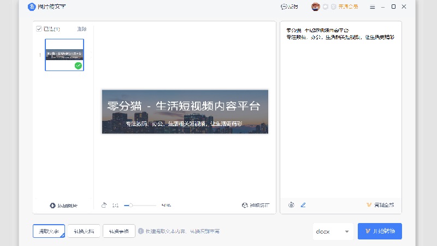This screenshot has width=437, height=246.
Task: Click the image zoom slider handle
Action: [131, 206]
